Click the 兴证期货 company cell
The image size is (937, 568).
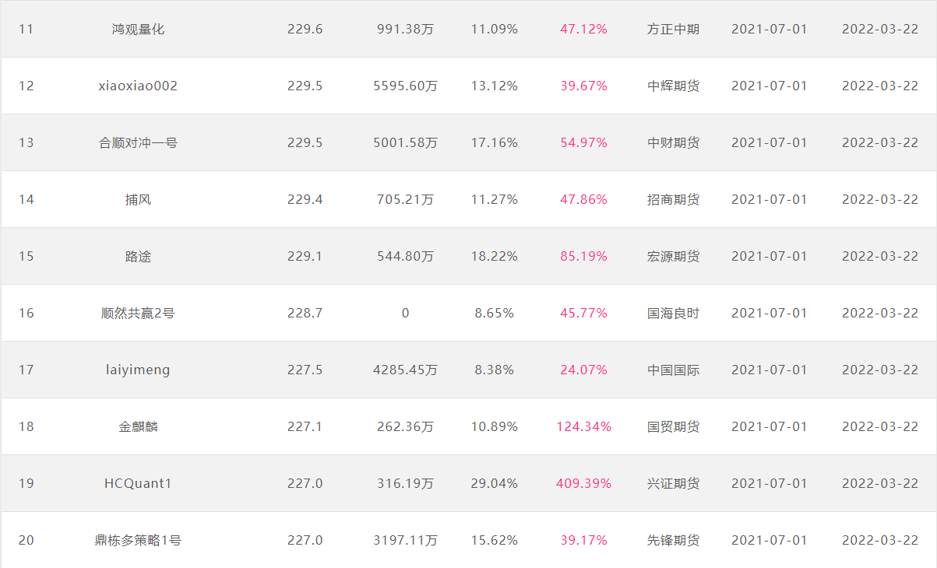click(x=673, y=484)
